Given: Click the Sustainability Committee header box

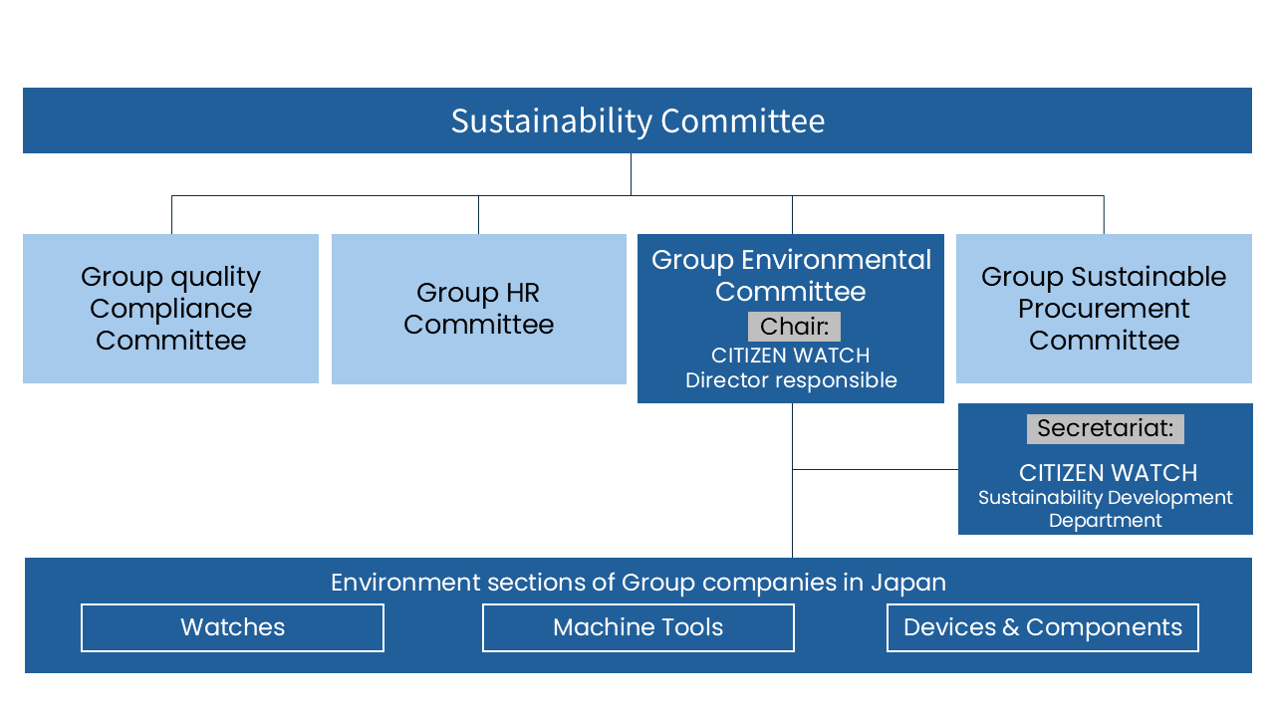Looking at the screenshot, I should point(637,120).
